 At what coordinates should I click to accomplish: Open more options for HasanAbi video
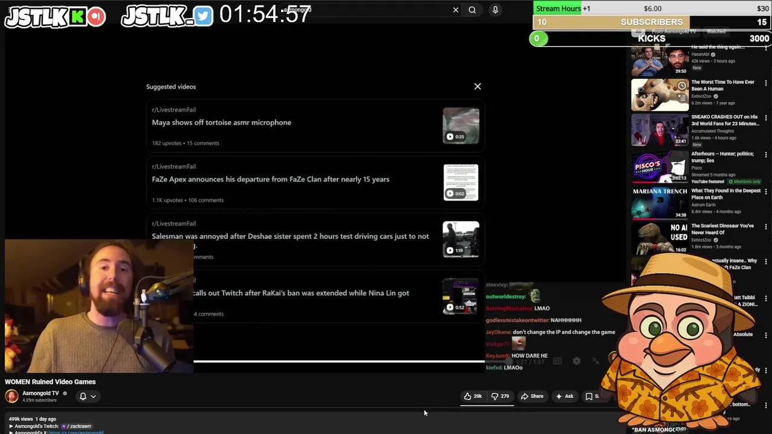coord(766,48)
